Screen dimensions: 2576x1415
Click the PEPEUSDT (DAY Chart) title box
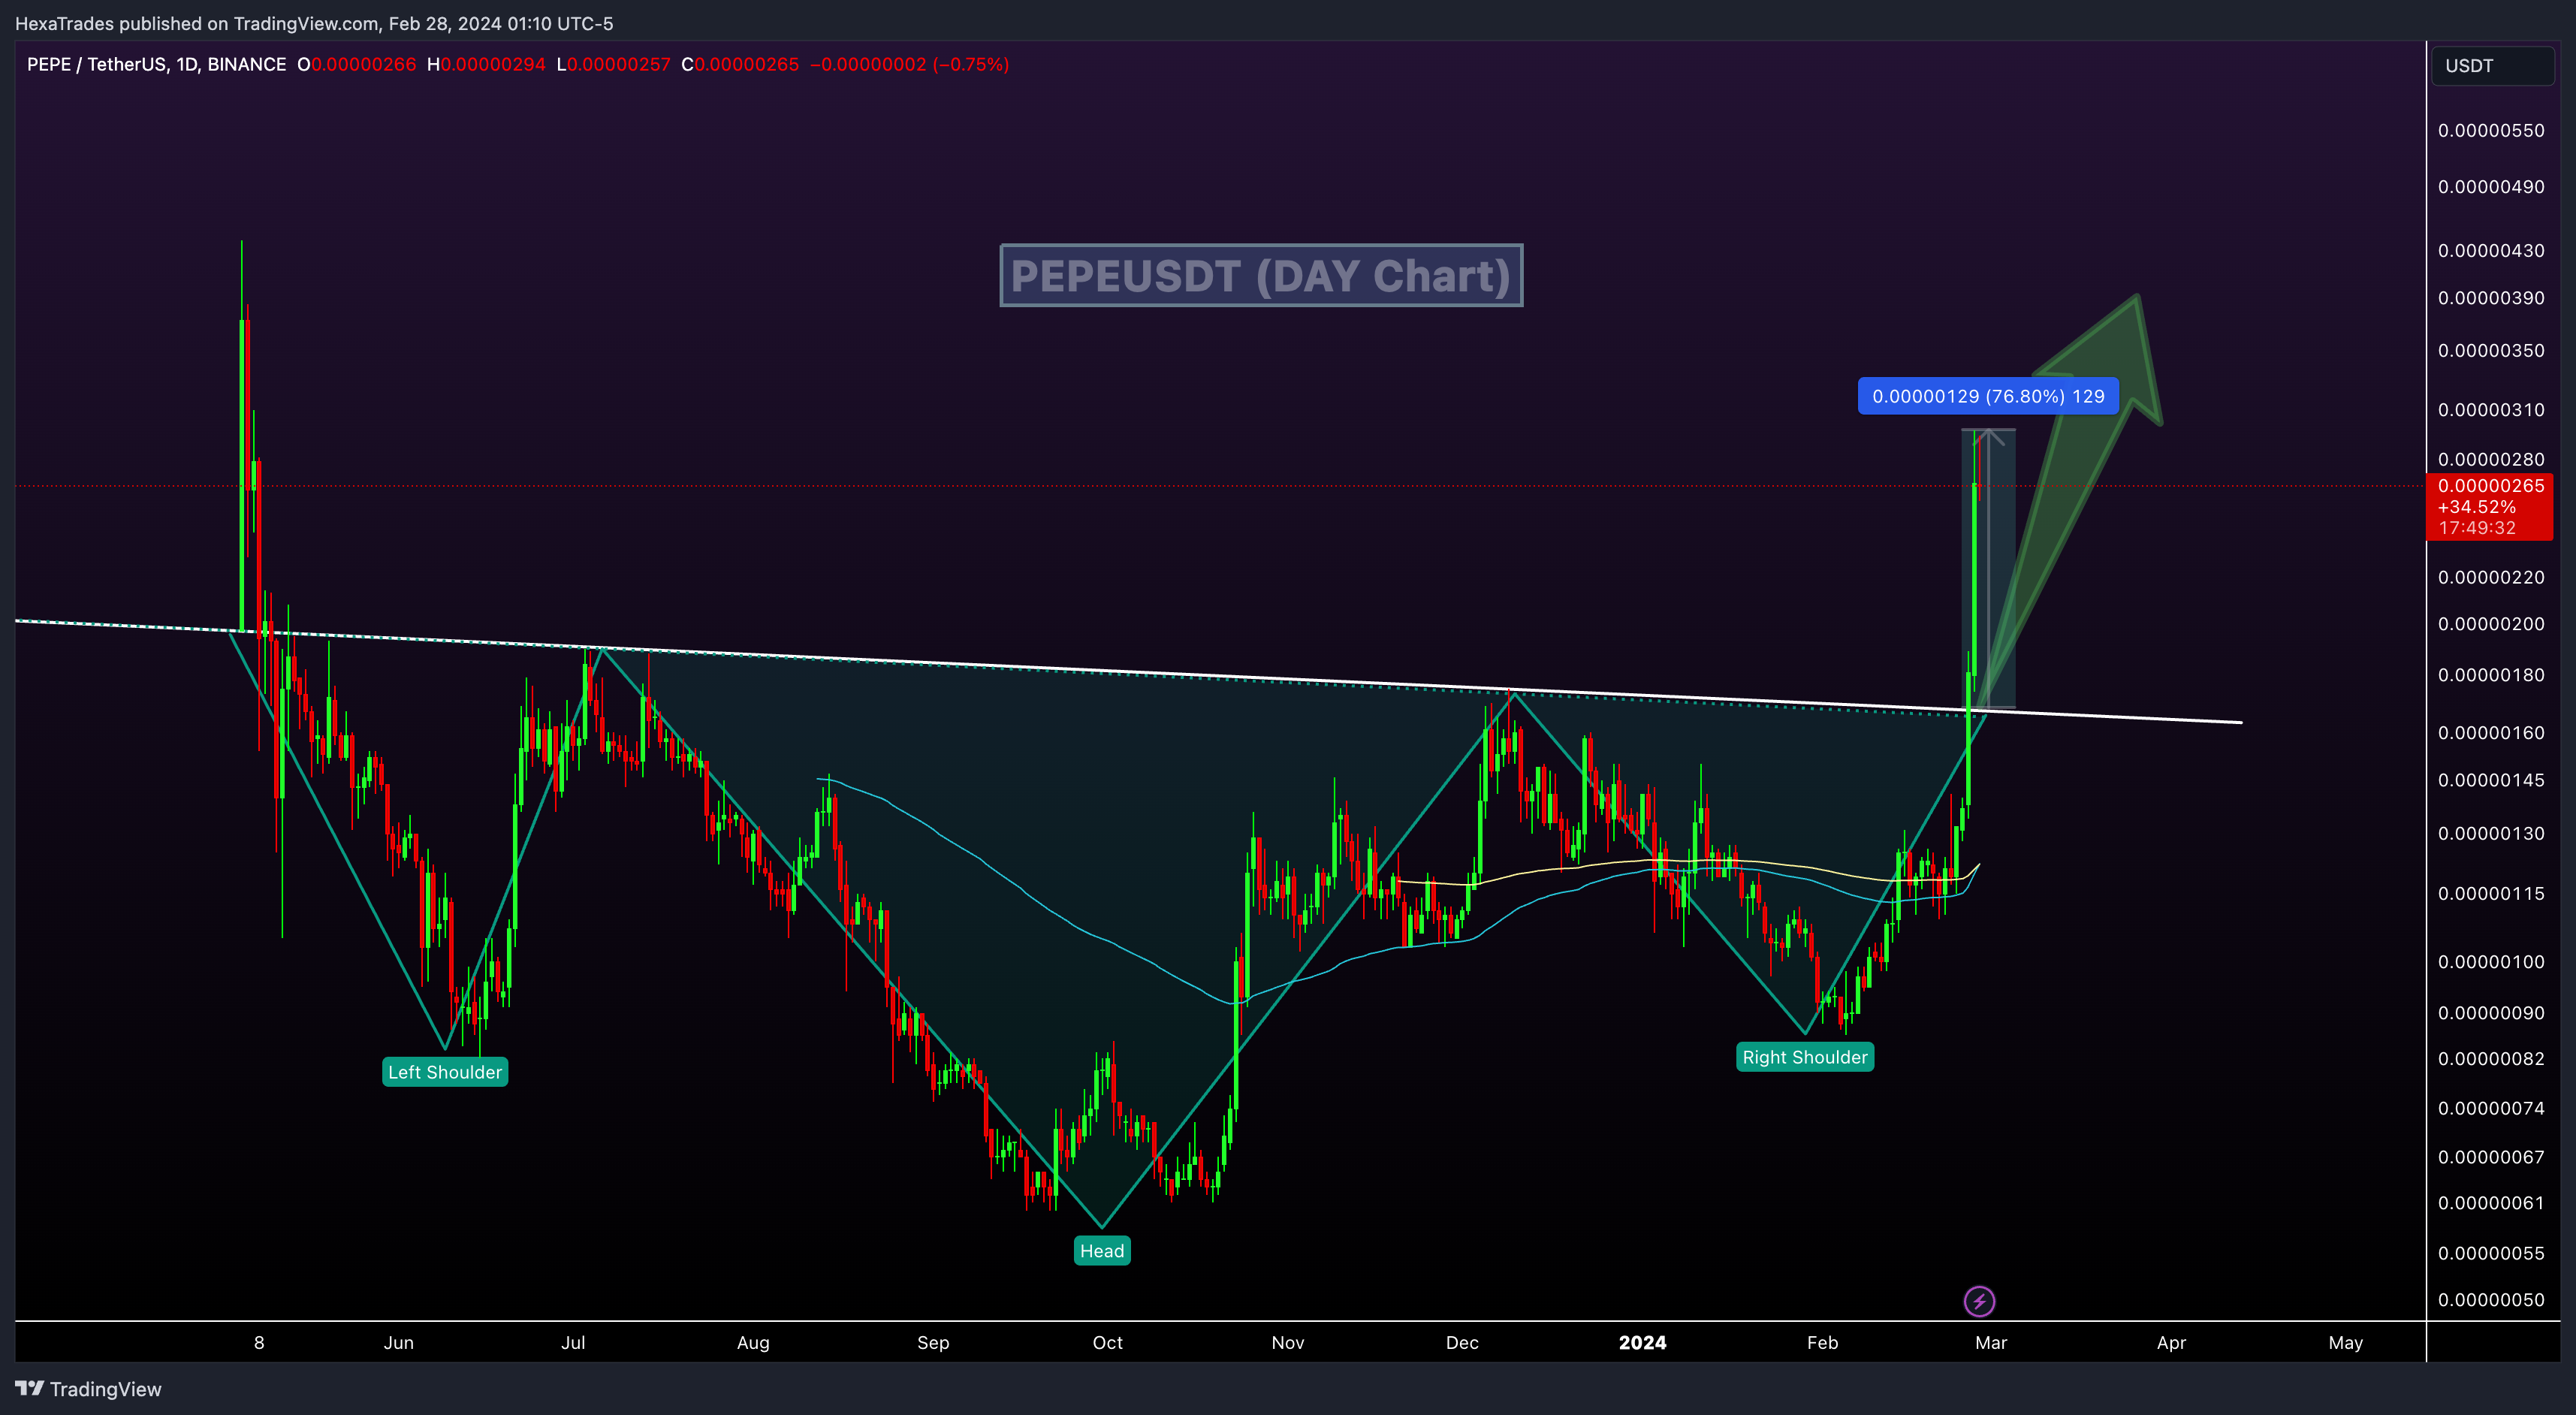(1261, 276)
